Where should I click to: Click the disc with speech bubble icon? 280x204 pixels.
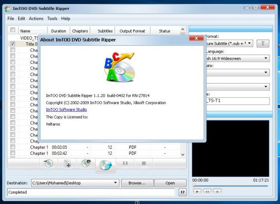[x=86, y=163]
